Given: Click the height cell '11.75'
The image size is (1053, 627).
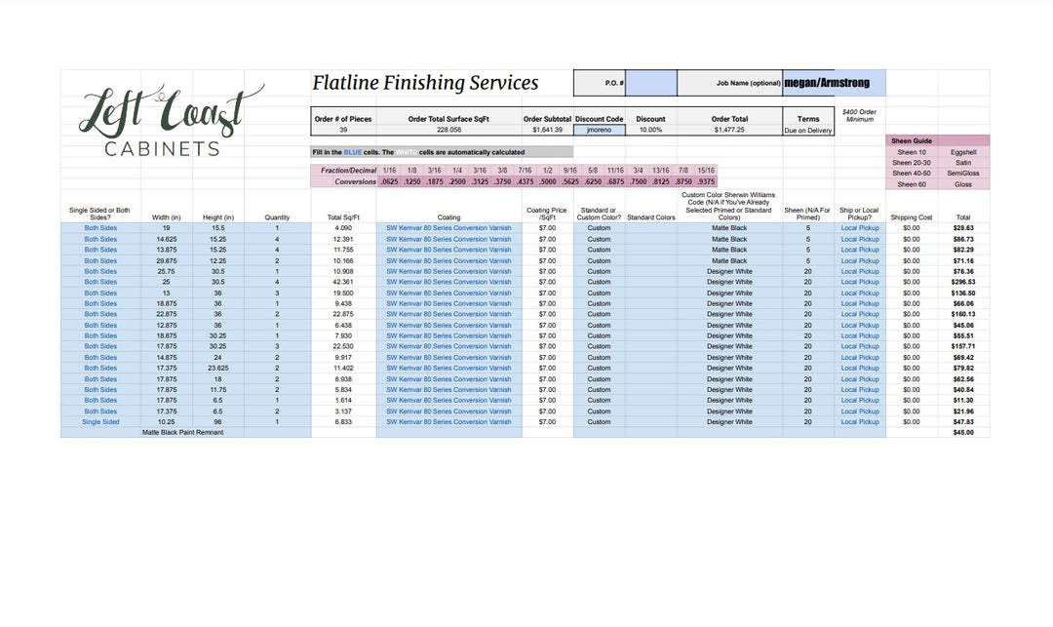Looking at the screenshot, I should 217,389.
